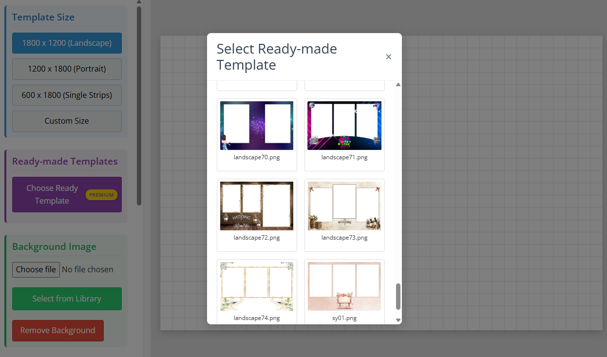The height and width of the screenshot is (357, 607).
Task: Choose the landscape73.png wedding template
Action: 344,206
